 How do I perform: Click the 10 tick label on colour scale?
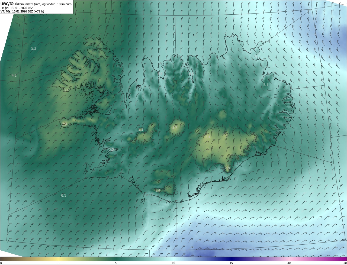tap(173, 263)
